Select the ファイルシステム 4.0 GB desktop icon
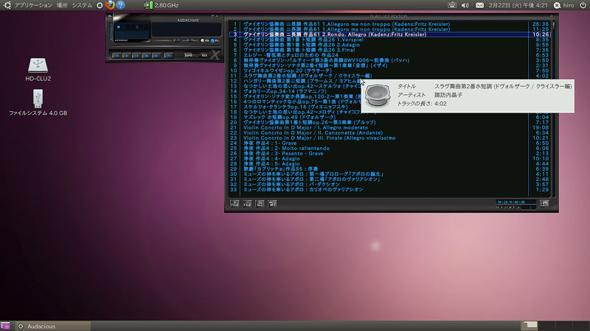590x331 pixels. point(38,102)
